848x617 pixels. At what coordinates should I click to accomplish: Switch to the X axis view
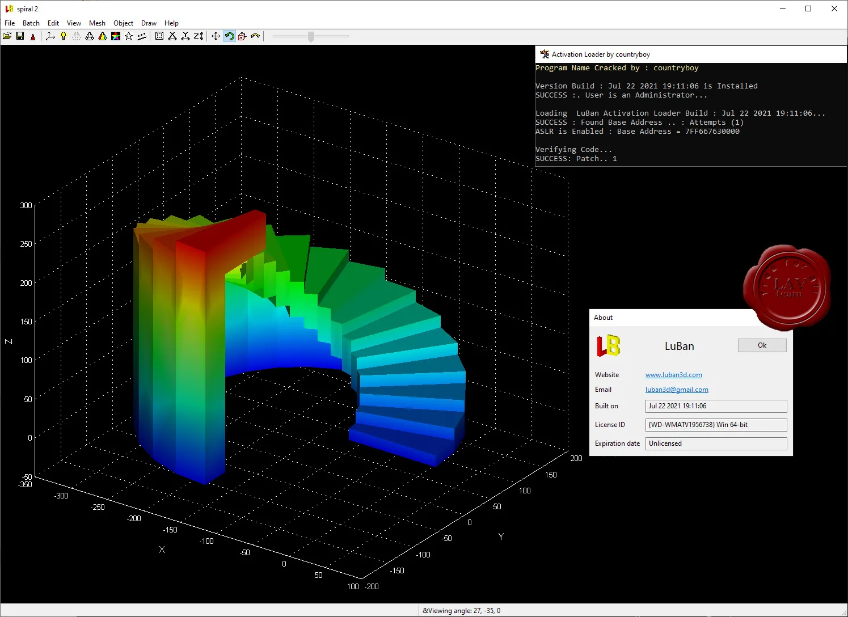(x=172, y=36)
